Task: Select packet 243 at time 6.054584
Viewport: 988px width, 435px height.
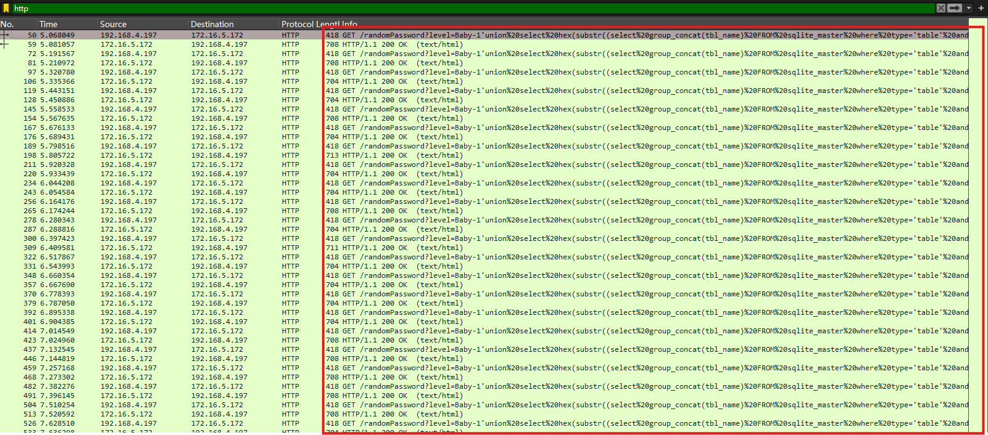Action: 484,192
